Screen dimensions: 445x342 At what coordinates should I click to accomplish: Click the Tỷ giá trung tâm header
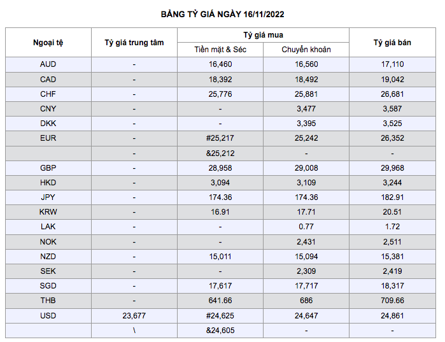pos(134,43)
